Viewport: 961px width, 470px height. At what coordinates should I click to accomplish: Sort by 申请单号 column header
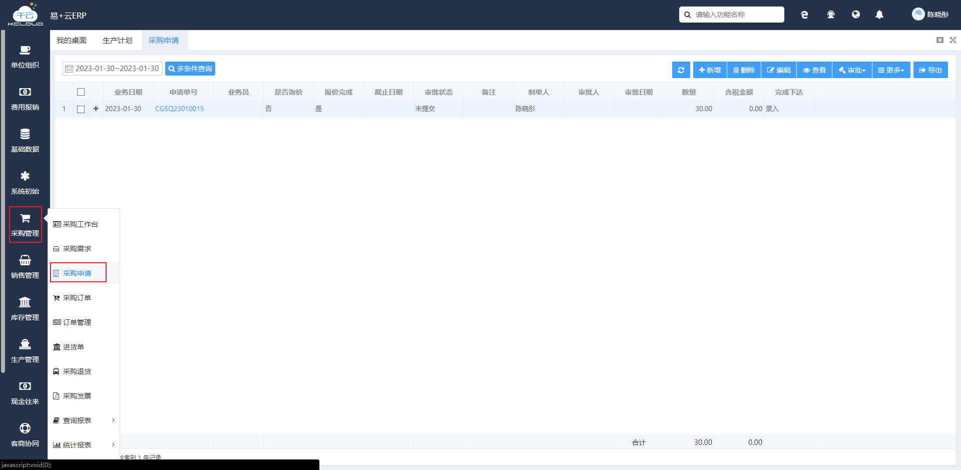pyautogui.click(x=183, y=92)
